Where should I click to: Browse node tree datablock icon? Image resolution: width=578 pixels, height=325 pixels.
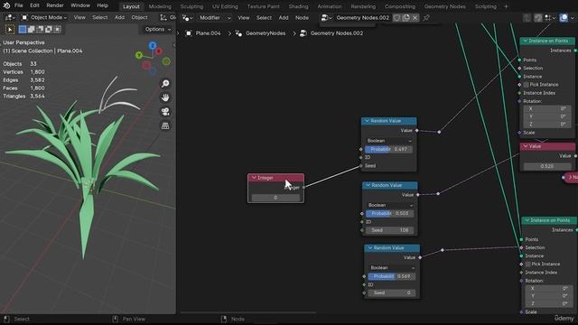326,18
